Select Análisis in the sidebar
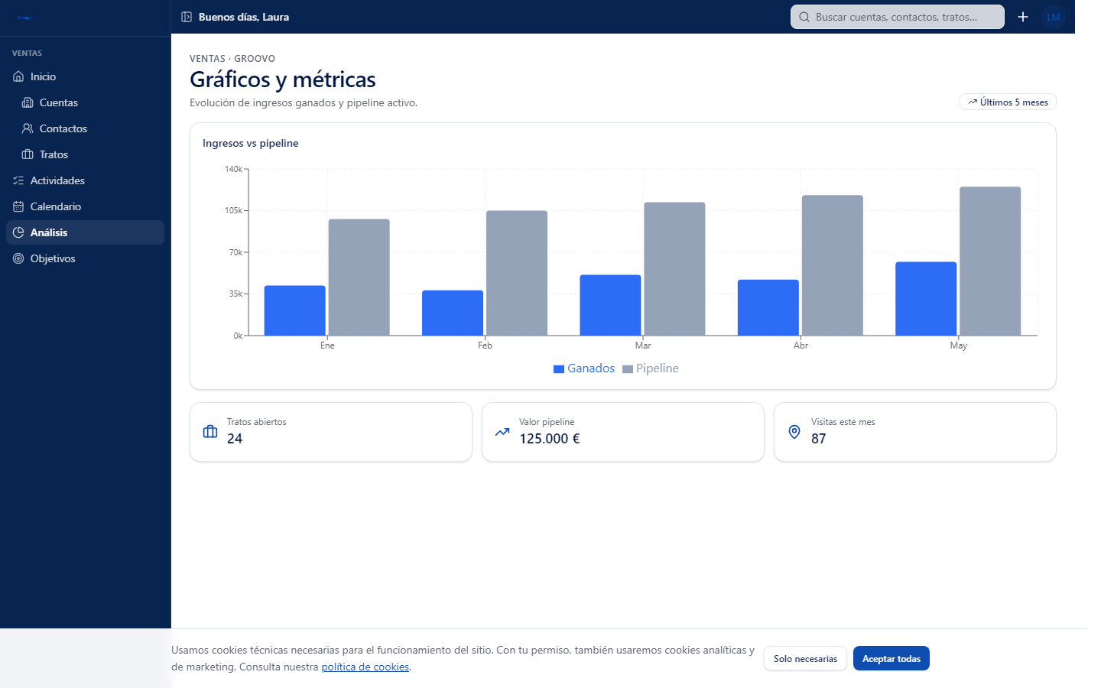Viewport: 1101px width, 688px height. click(x=85, y=232)
